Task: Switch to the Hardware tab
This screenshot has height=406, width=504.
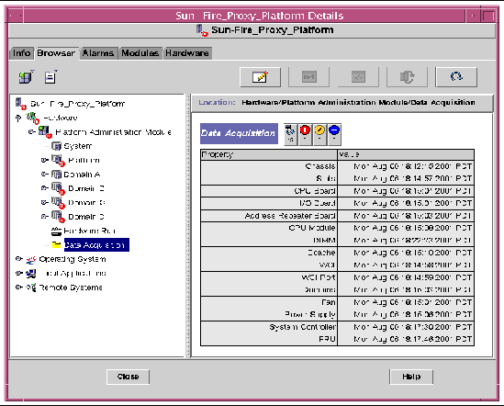Action: pos(187,53)
